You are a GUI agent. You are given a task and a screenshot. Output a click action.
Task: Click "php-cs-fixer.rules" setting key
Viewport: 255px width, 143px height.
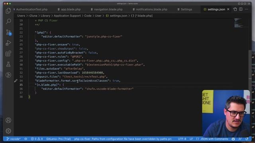[51, 57]
